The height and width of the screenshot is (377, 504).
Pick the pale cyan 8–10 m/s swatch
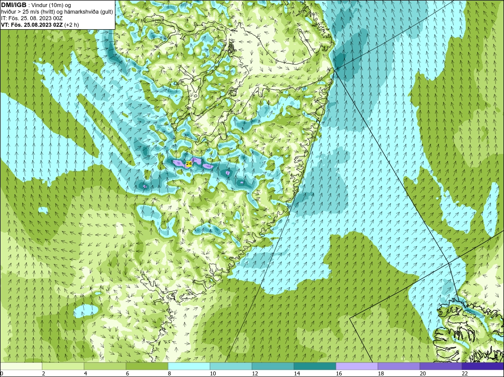coord(189,366)
